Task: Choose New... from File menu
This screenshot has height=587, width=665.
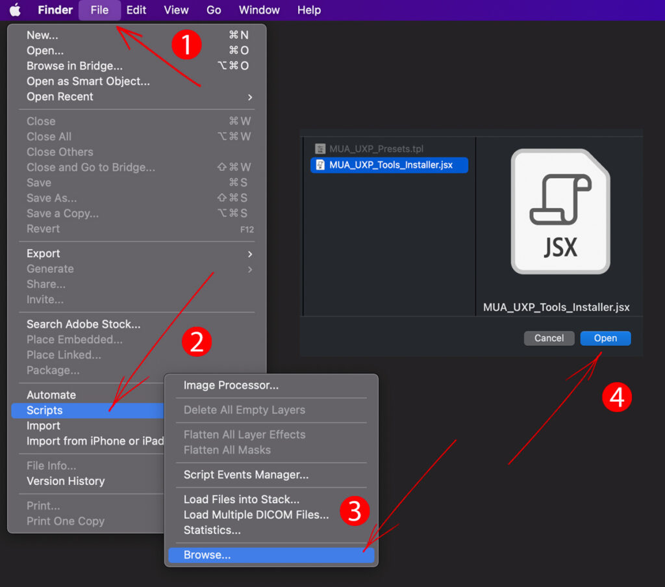Action: coord(137,35)
